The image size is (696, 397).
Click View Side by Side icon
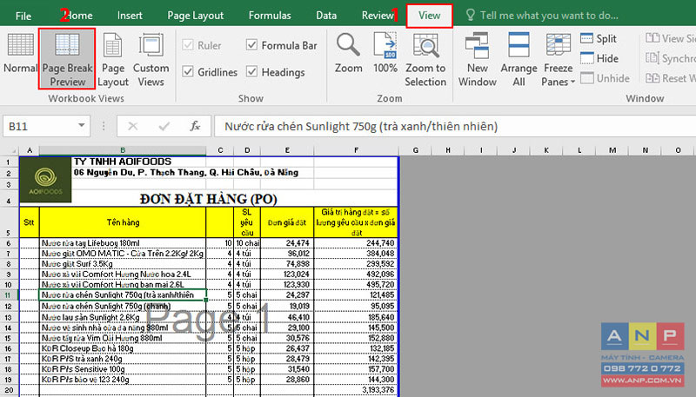point(652,37)
